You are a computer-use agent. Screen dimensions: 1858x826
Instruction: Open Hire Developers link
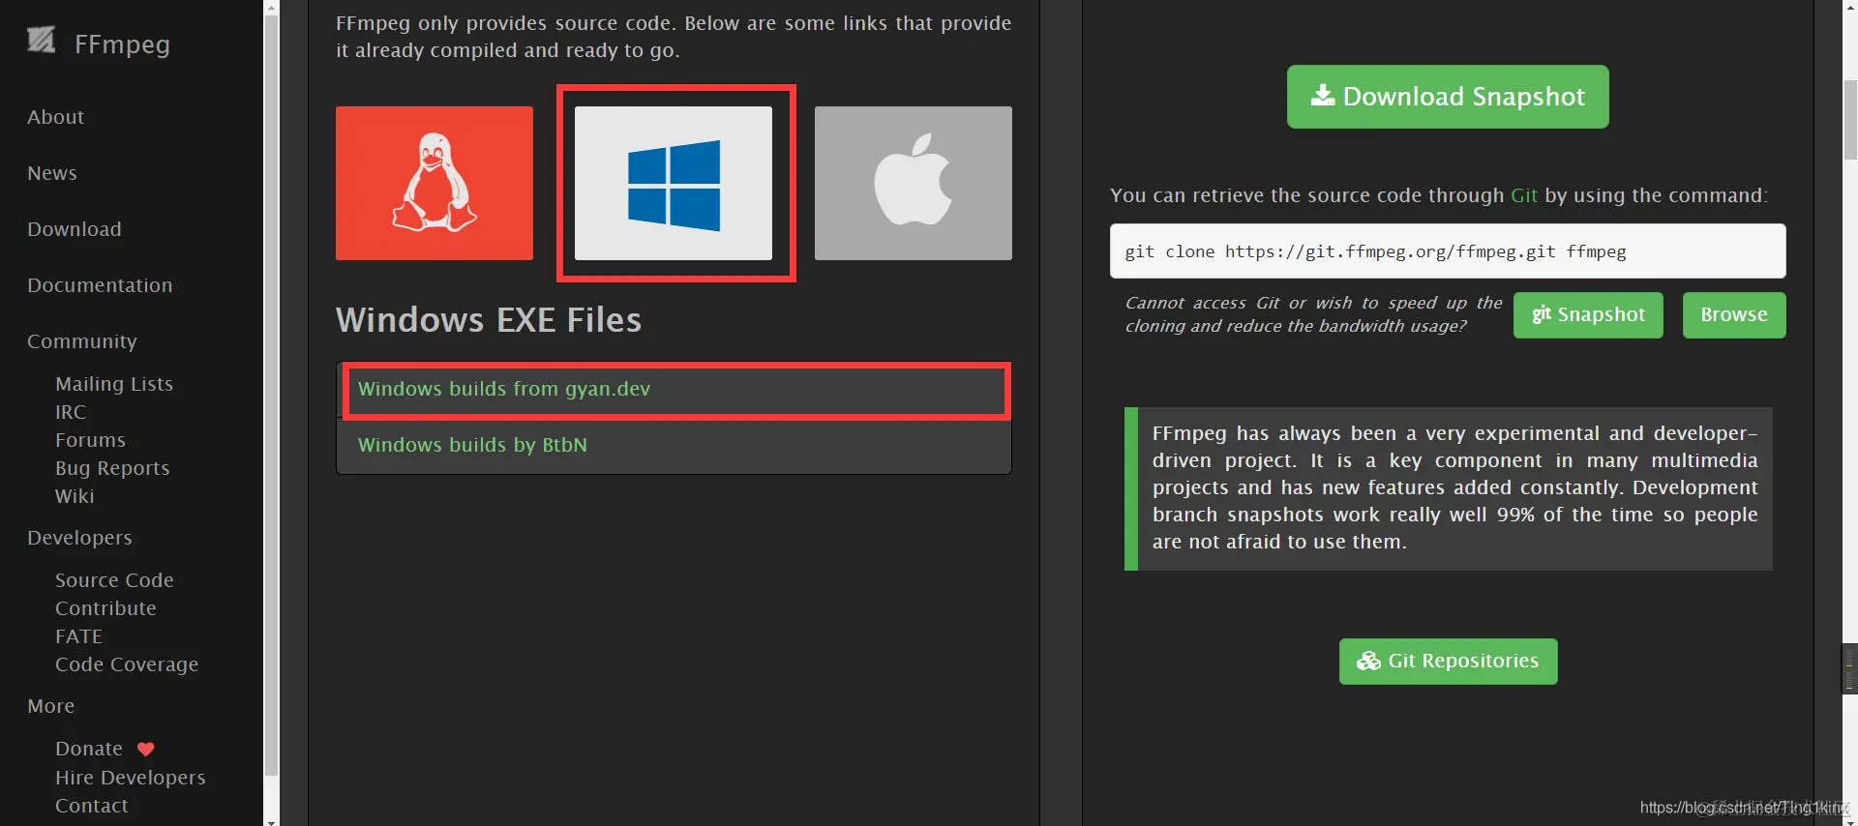(131, 778)
